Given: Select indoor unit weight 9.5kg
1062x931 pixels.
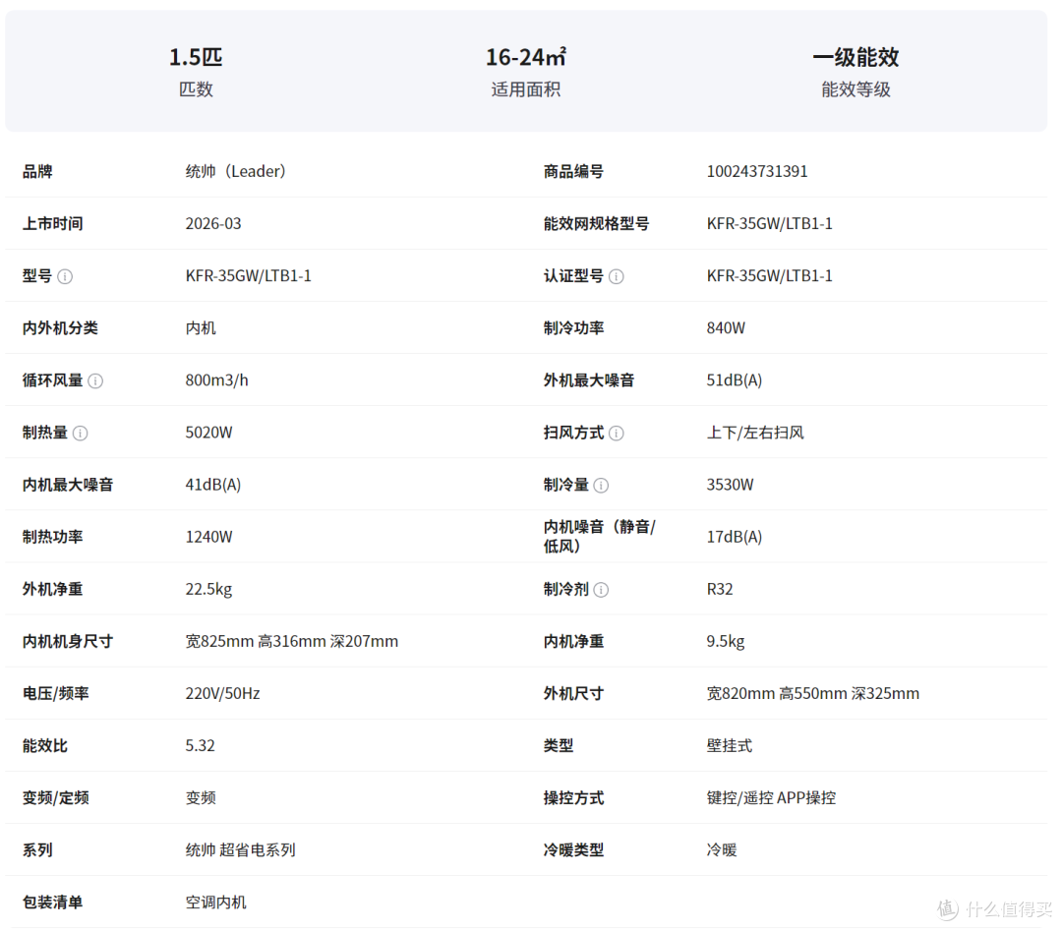Looking at the screenshot, I should pyautogui.click(x=726, y=641).
